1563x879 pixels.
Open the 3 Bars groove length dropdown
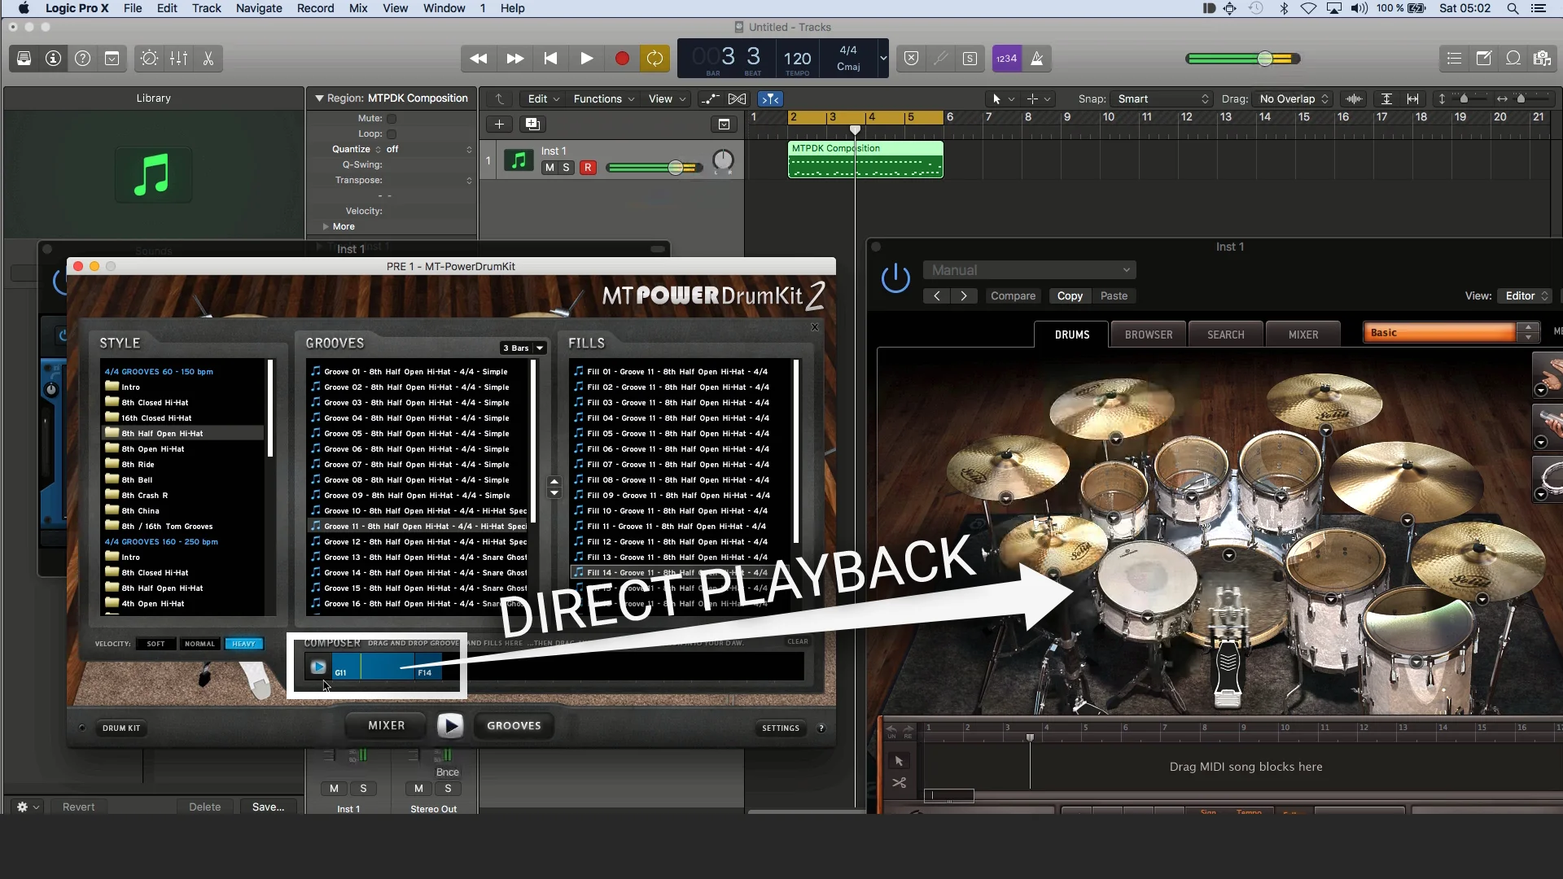coord(523,348)
